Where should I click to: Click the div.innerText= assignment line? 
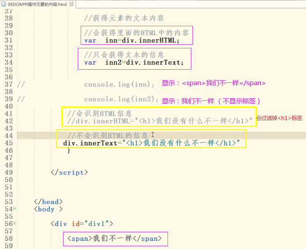152,143
